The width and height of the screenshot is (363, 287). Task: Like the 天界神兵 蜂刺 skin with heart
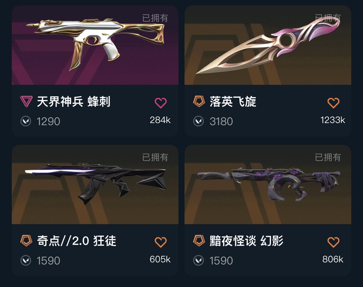pyautogui.click(x=160, y=103)
